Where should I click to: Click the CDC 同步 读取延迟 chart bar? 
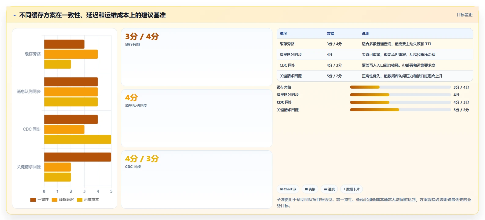click(64, 130)
